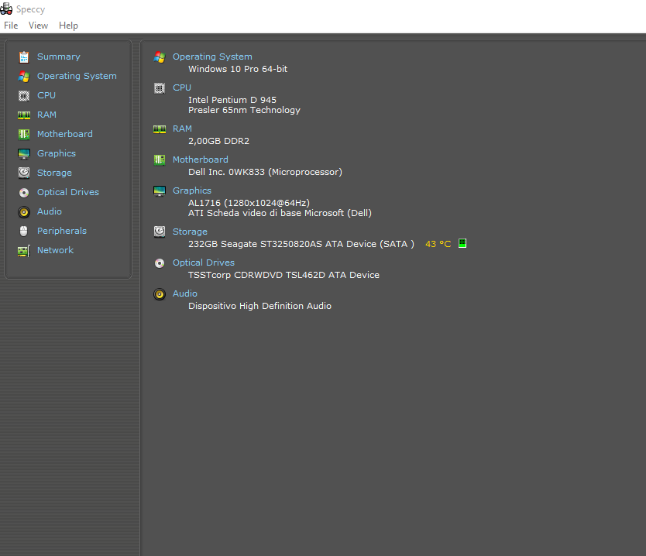Click the CPU heading link in summary
The image size is (646, 556).
click(182, 88)
